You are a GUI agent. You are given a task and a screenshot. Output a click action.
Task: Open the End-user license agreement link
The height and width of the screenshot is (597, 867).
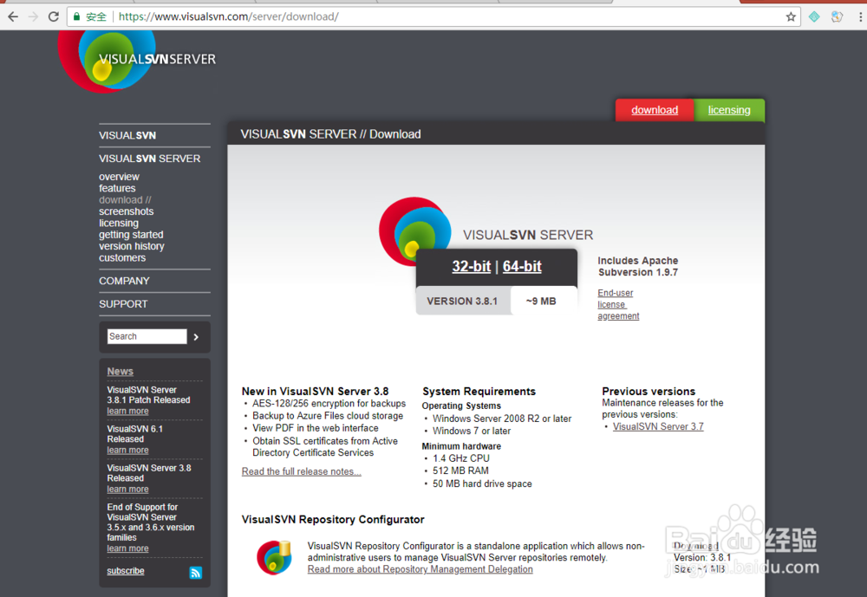pos(618,305)
